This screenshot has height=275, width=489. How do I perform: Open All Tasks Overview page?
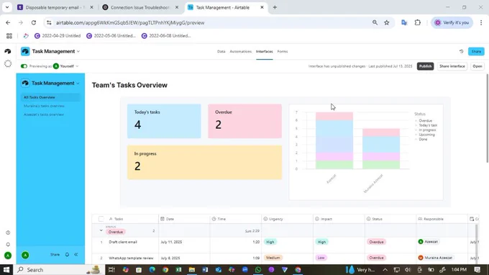[x=50, y=97]
